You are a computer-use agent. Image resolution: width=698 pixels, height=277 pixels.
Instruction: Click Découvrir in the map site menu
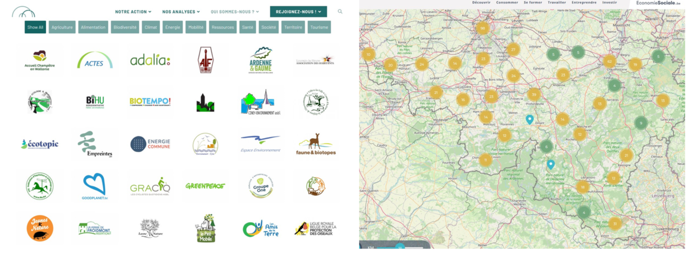482,3
